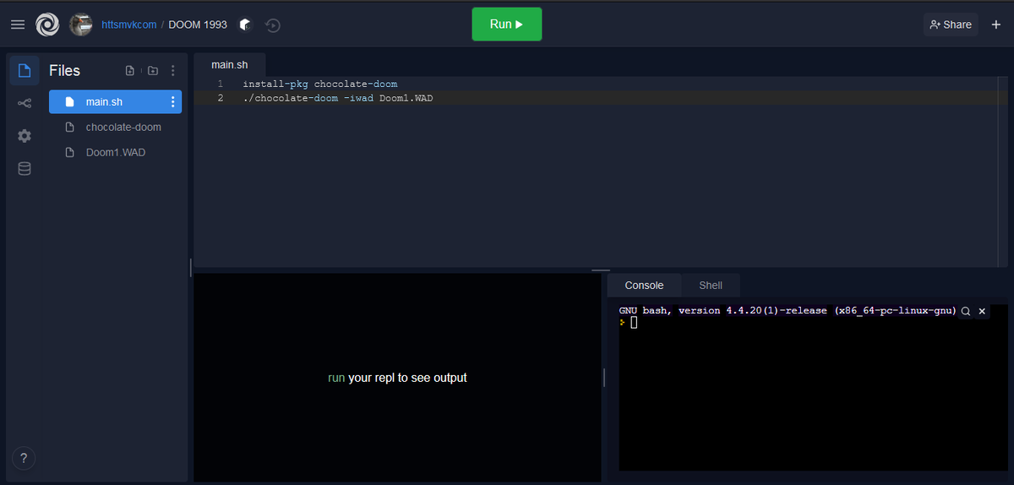Click code line 1 install-pkg text
This screenshot has width=1014, height=485.
tap(319, 84)
